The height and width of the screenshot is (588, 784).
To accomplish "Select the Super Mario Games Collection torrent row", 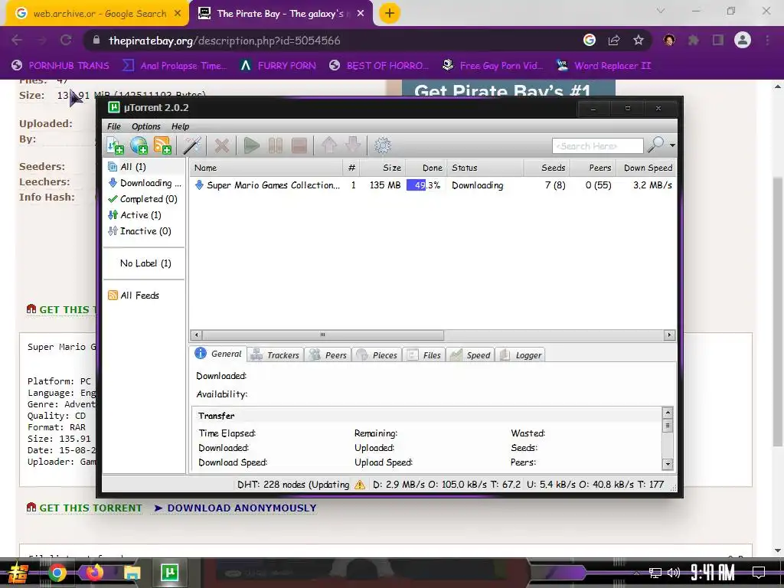I will coord(433,185).
